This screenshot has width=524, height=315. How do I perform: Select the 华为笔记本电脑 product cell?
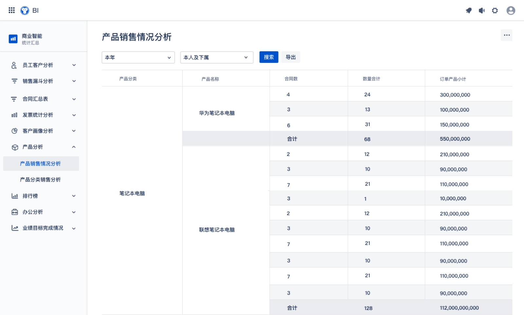[217, 113]
